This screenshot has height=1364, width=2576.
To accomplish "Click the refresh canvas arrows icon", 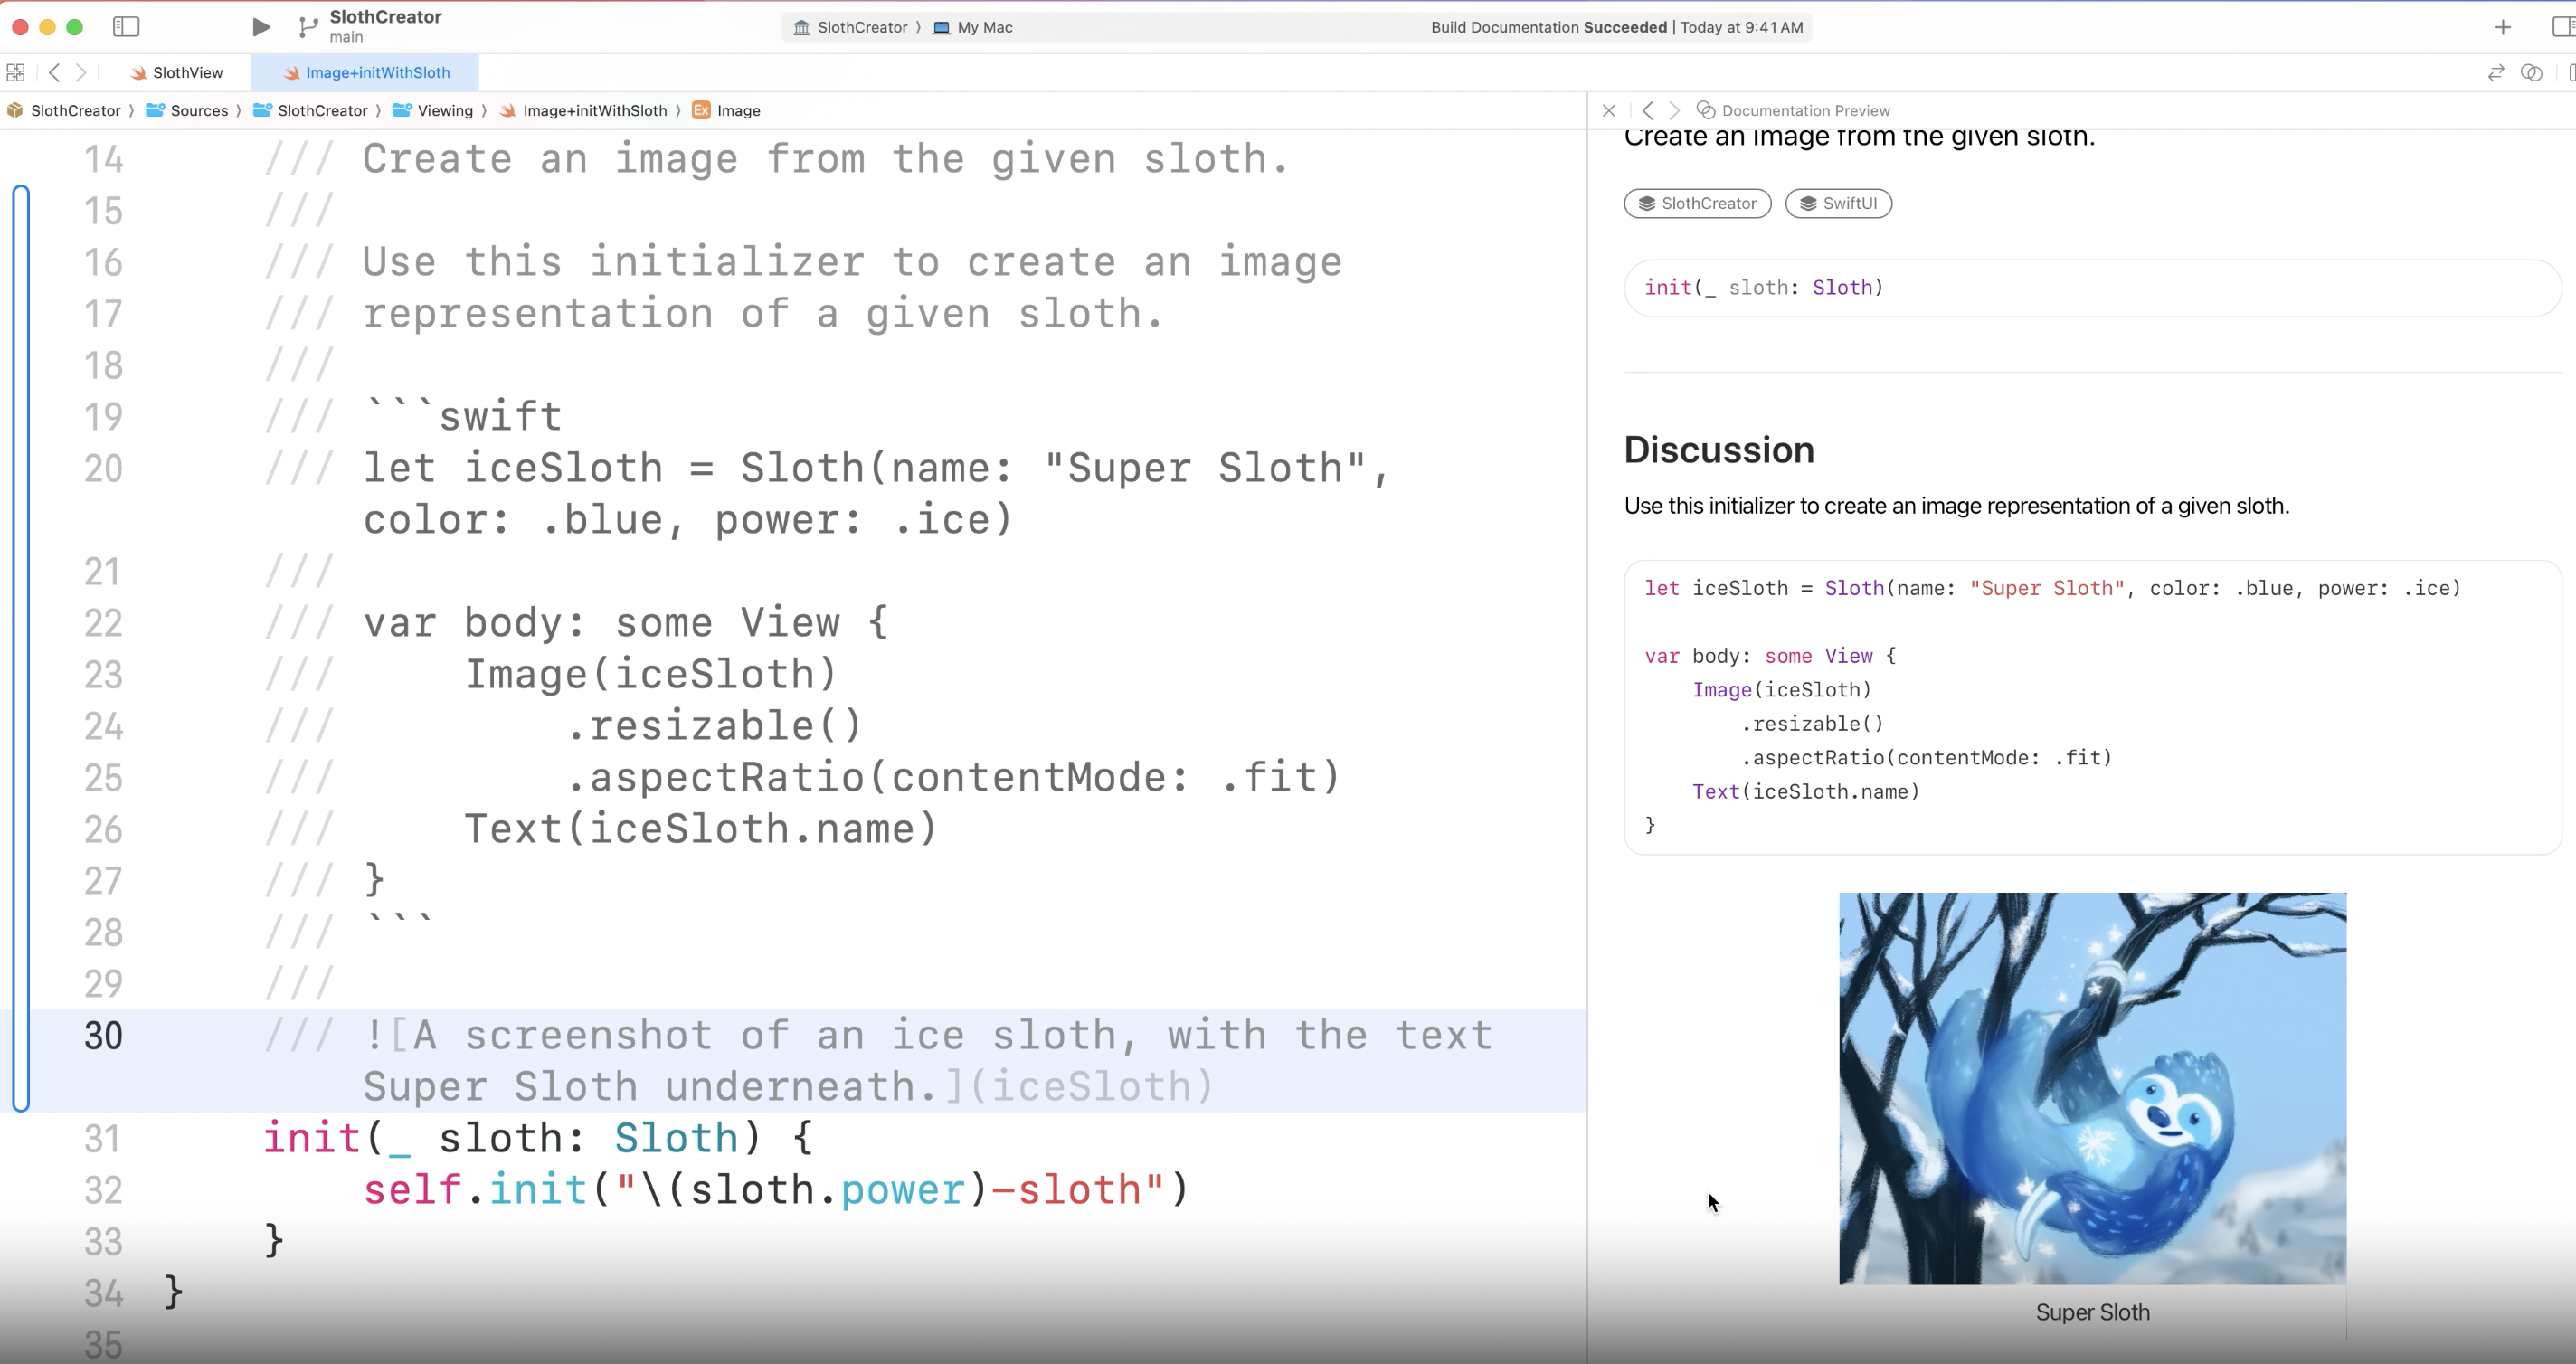I will point(2495,72).
